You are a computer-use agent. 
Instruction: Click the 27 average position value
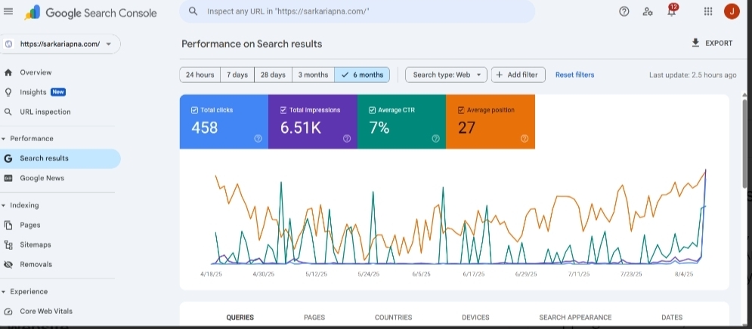466,128
